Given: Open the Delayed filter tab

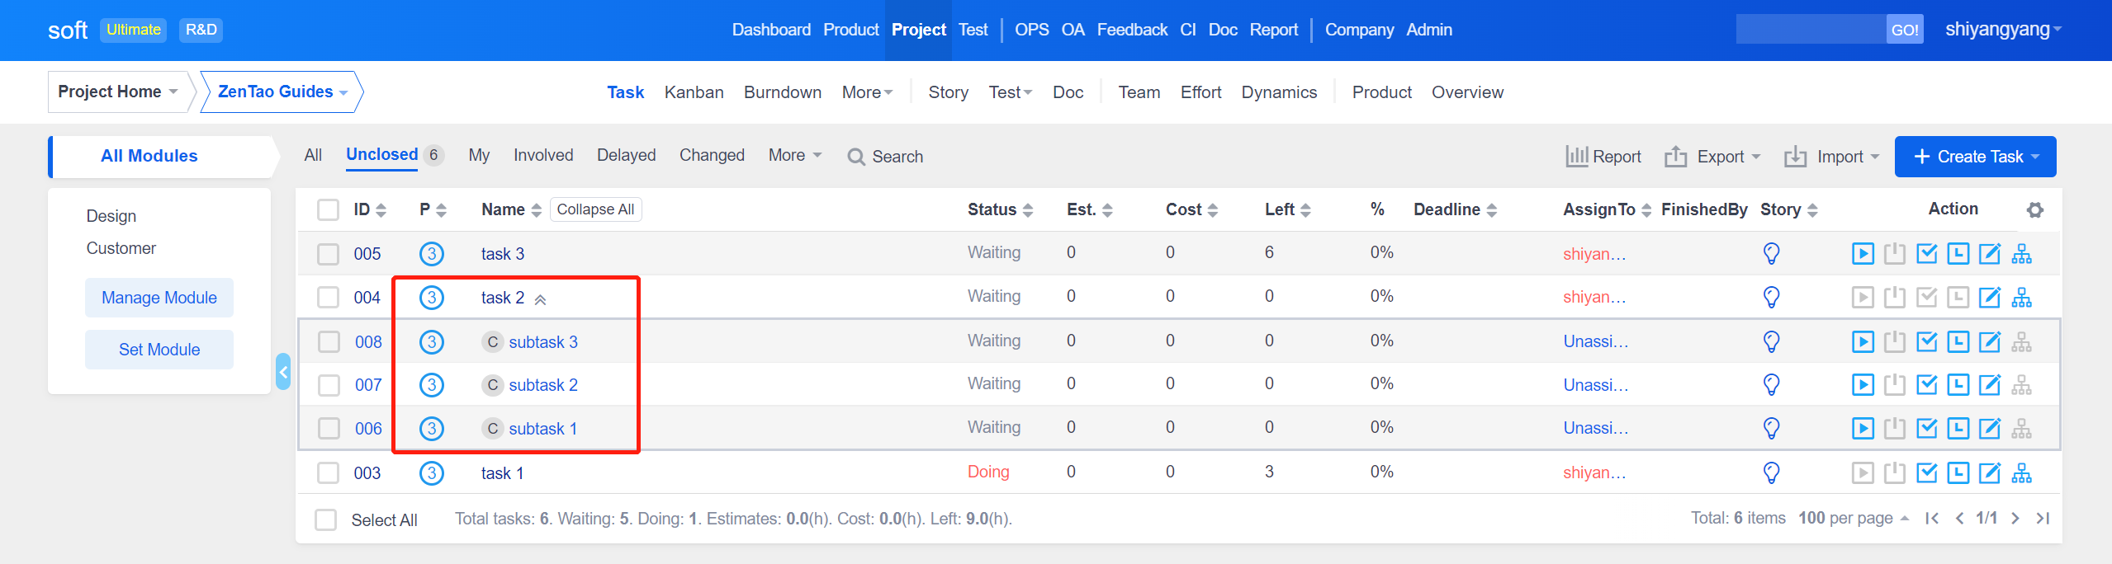Looking at the screenshot, I should [626, 155].
